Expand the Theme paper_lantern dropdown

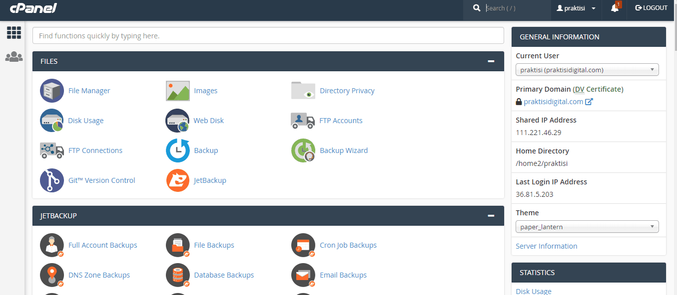pos(587,227)
